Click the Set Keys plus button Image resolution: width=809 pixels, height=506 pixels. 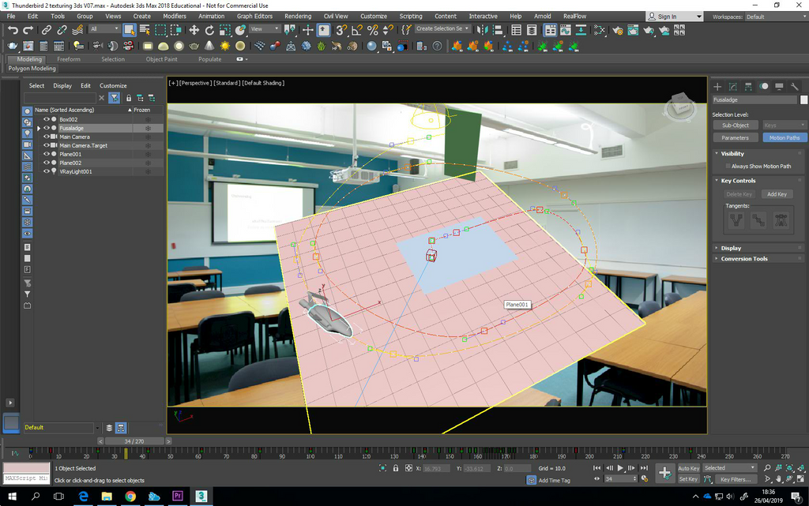point(664,473)
